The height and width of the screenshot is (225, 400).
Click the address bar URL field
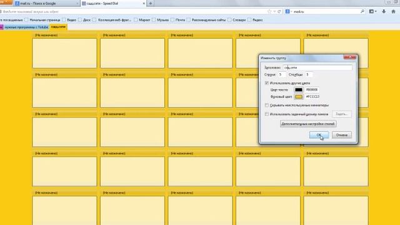[x=132, y=12]
